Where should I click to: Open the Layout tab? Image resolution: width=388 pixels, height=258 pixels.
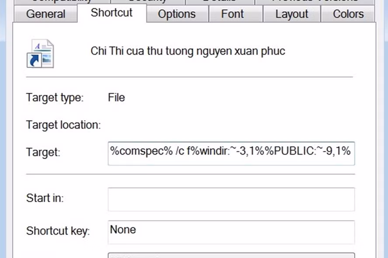point(291,14)
